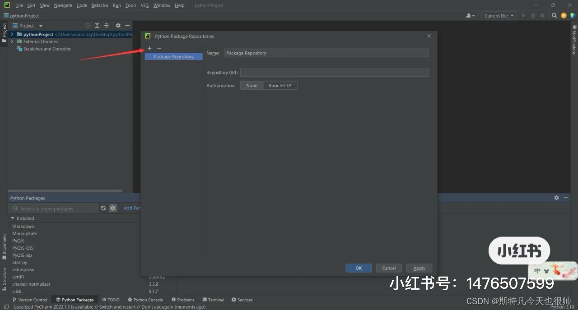Open the Navigate menu
The image size is (578, 310).
point(63,5)
